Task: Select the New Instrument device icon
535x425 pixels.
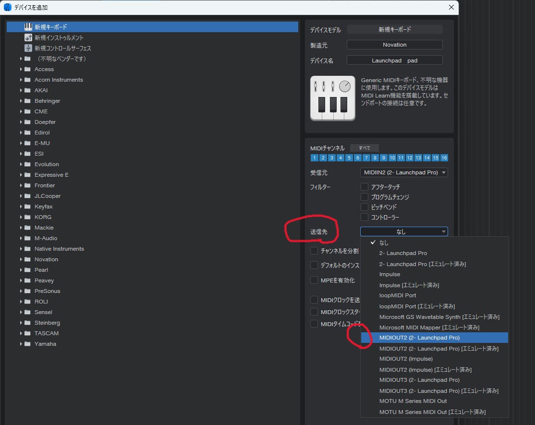Action: pos(28,37)
